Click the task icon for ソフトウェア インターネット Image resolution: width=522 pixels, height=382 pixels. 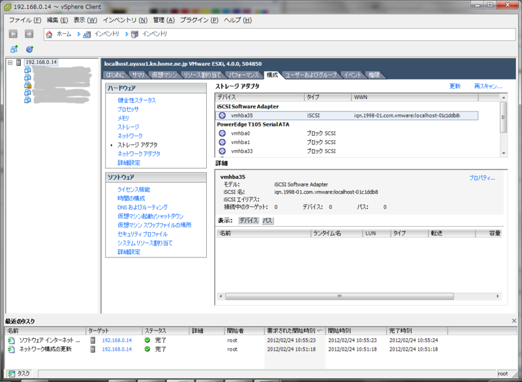coord(11,340)
